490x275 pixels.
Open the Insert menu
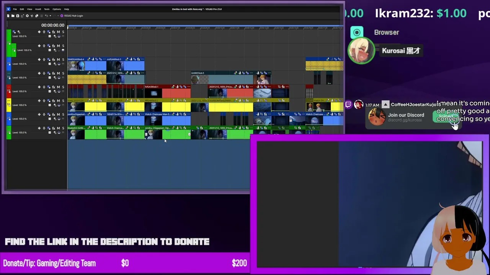click(x=38, y=9)
